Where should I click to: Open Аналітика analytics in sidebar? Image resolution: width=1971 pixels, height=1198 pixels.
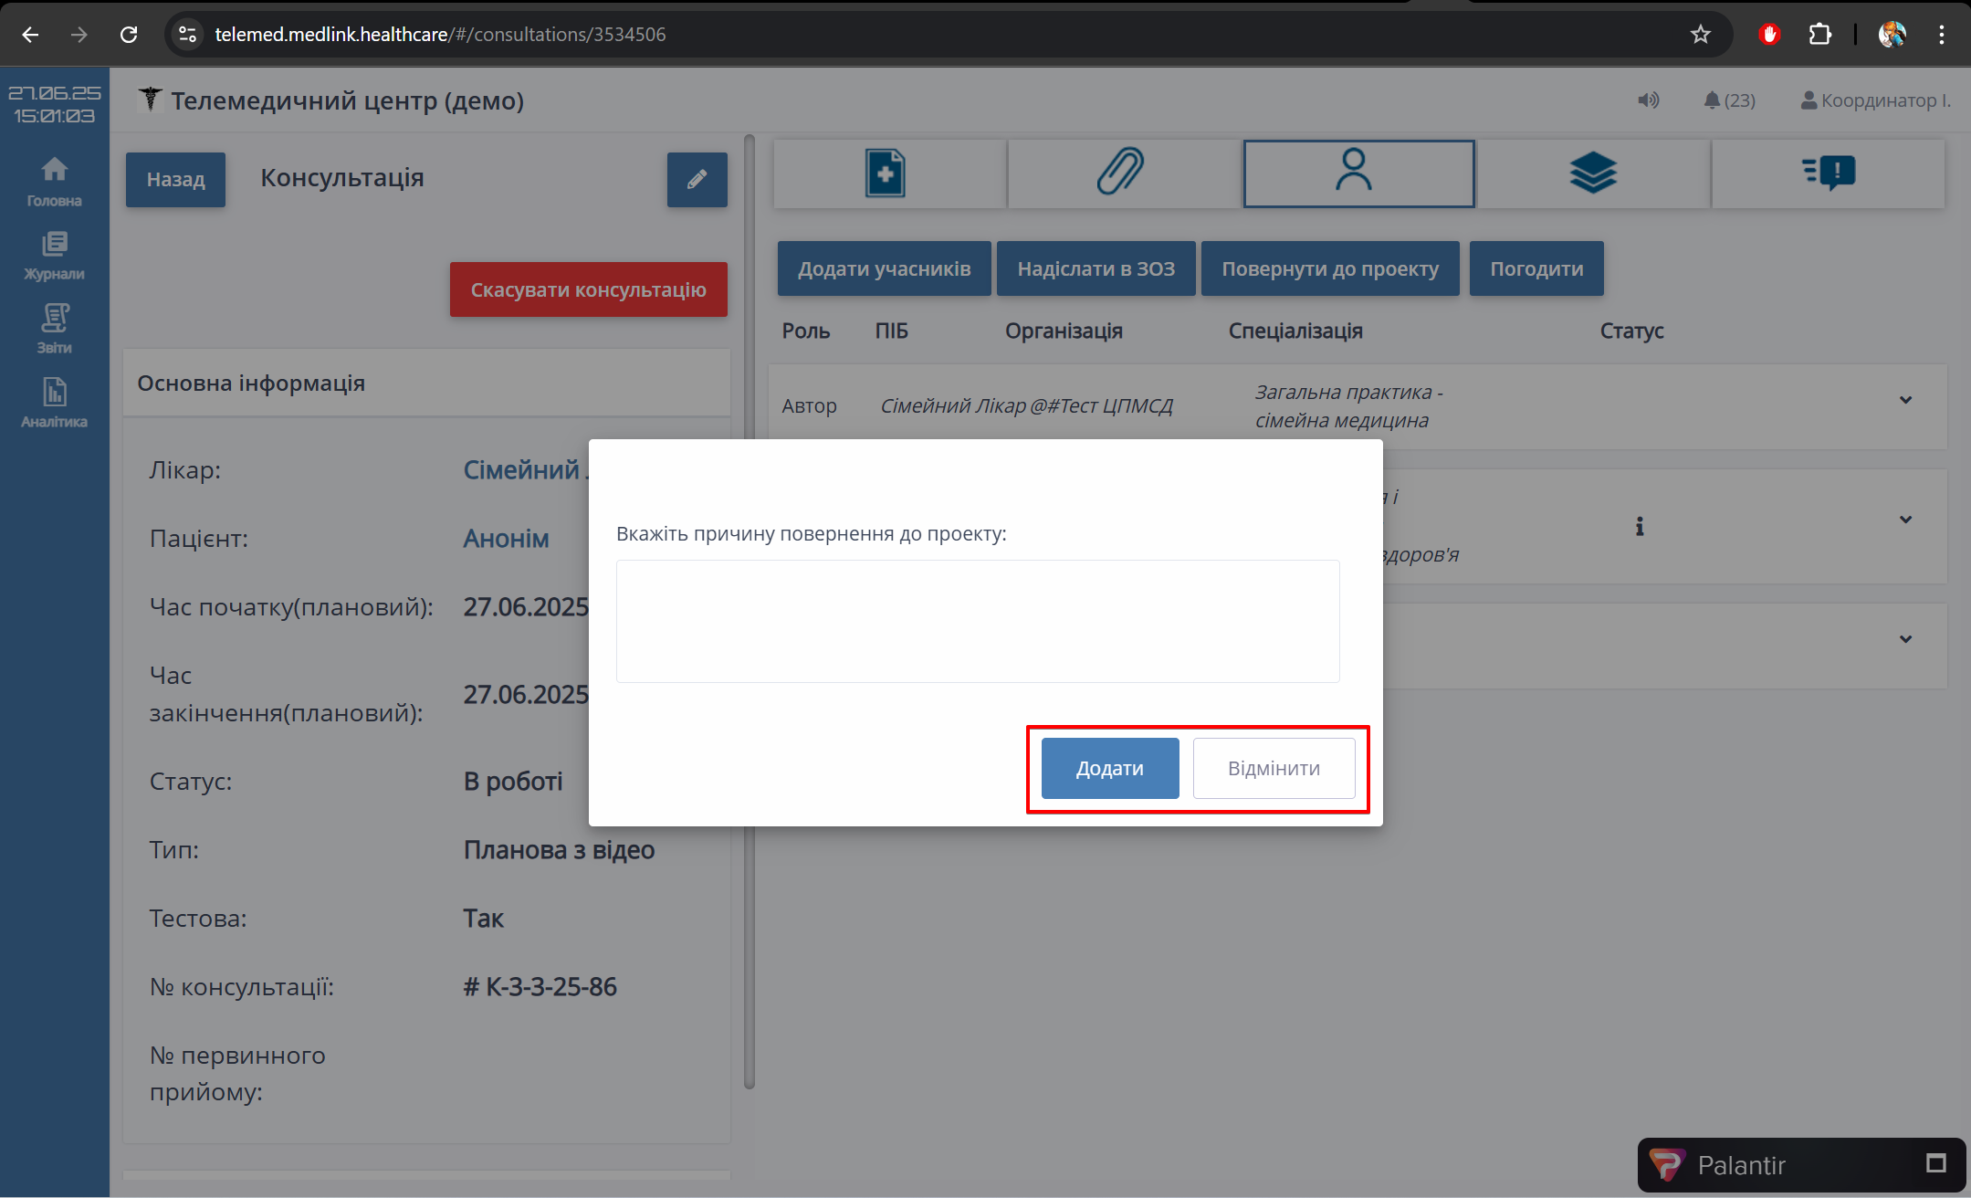(54, 403)
